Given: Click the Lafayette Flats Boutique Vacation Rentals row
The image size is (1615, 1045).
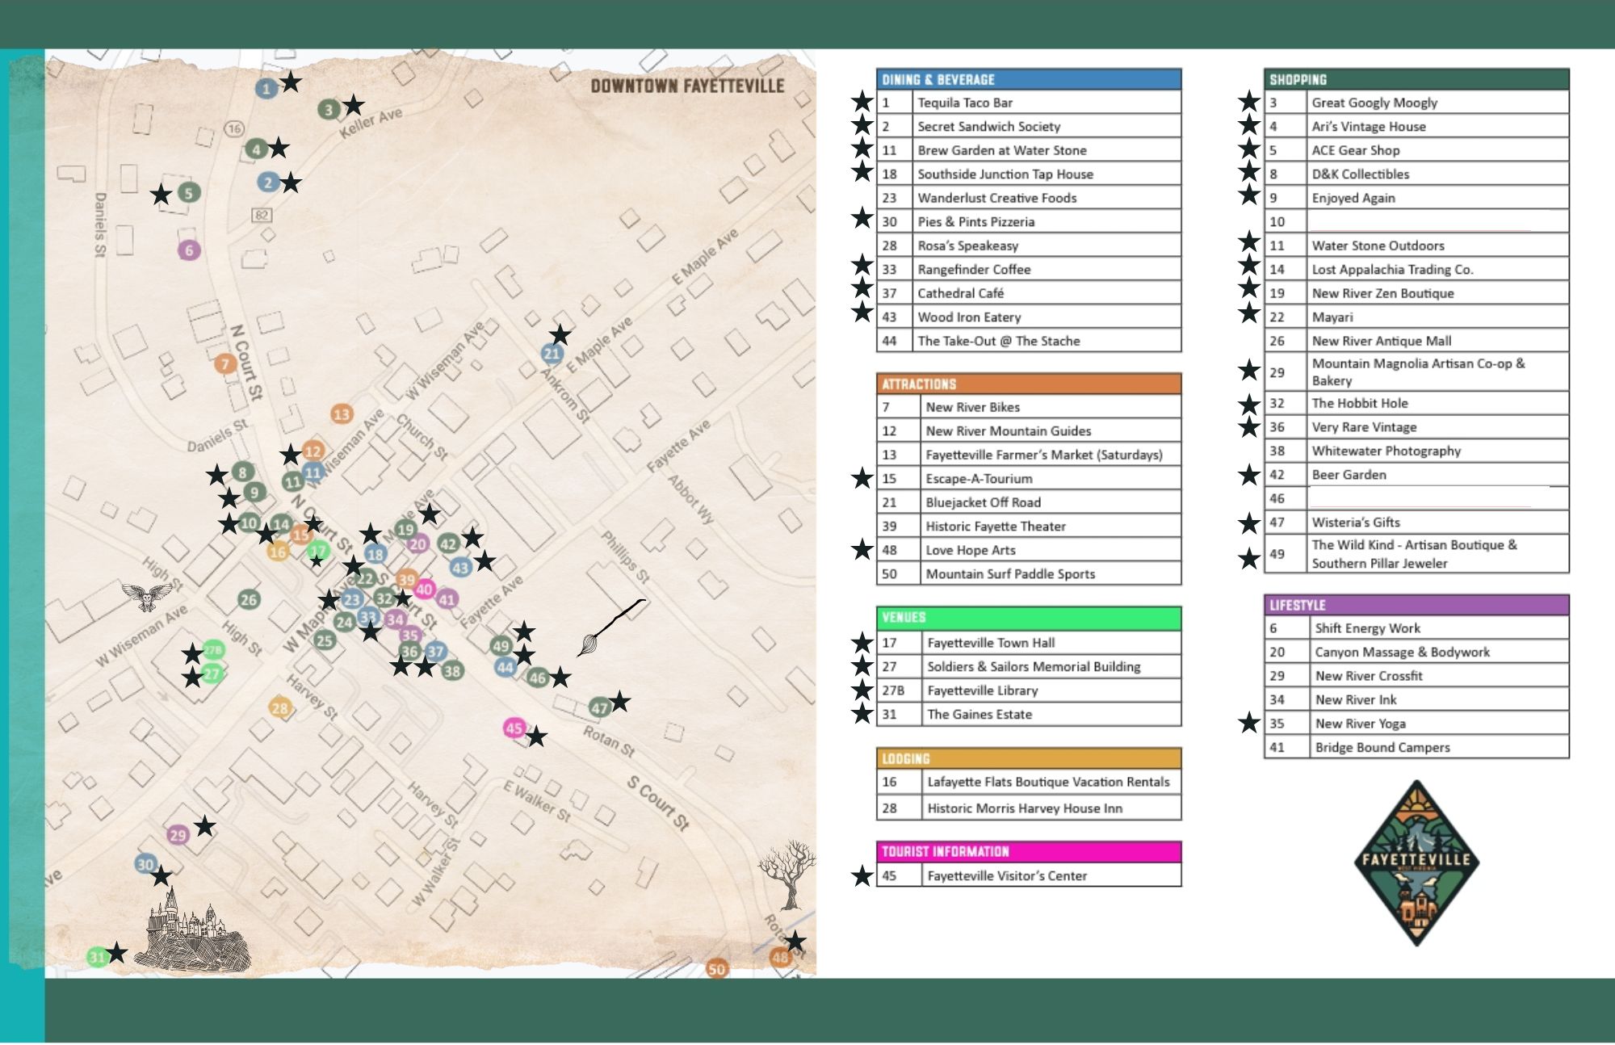Looking at the screenshot, I should tap(1047, 782).
